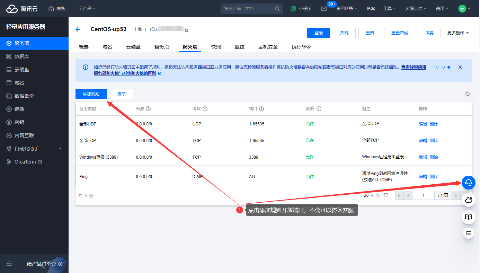Click the user avatar 云 icon
The height and width of the screenshot is (273, 480).
tap(462, 8)
